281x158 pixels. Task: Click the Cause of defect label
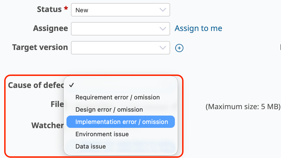36,85
